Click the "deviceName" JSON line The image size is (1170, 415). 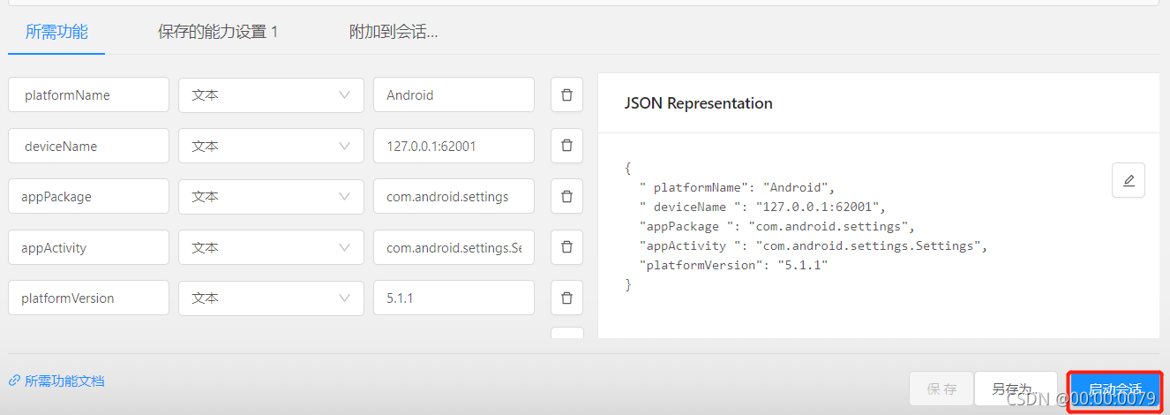click(761, 207)
